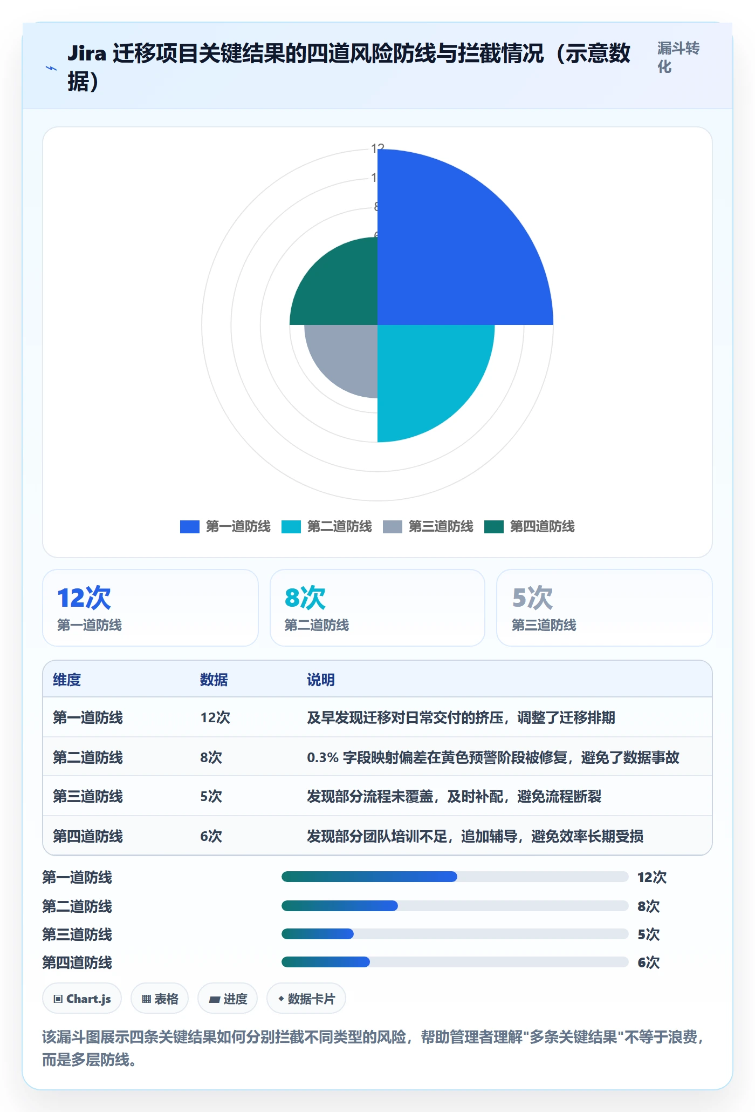Toggle 第四道防线 legend entry in chart
Image resolution: width=755 pixels, height=1112 pixels.
(x=530, y=526)
